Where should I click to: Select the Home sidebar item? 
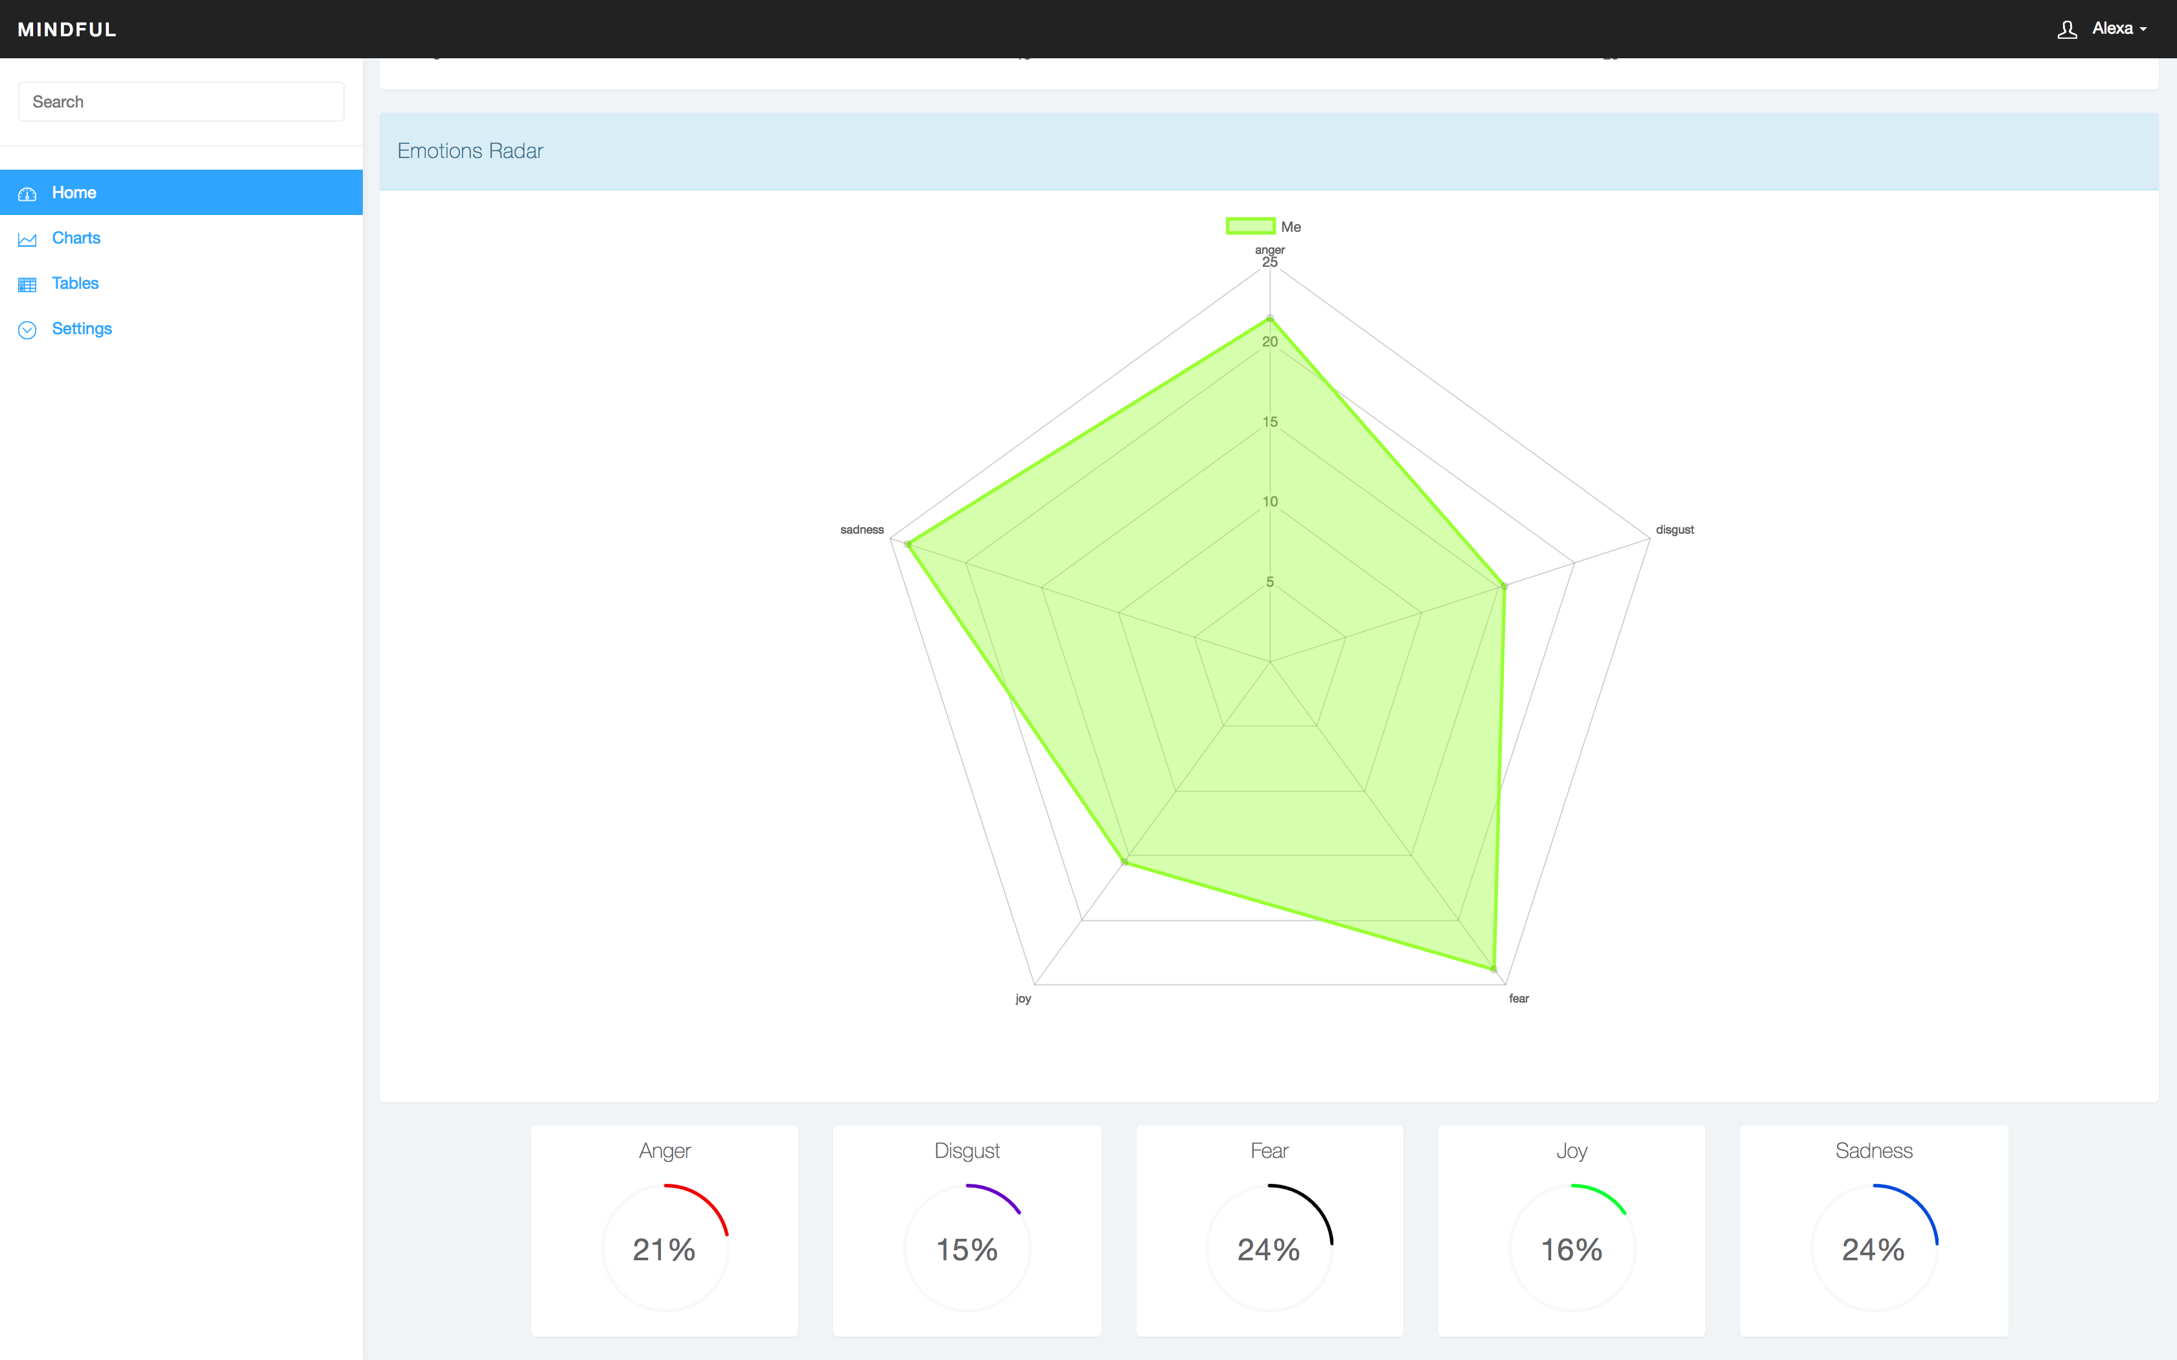point(74,192)
